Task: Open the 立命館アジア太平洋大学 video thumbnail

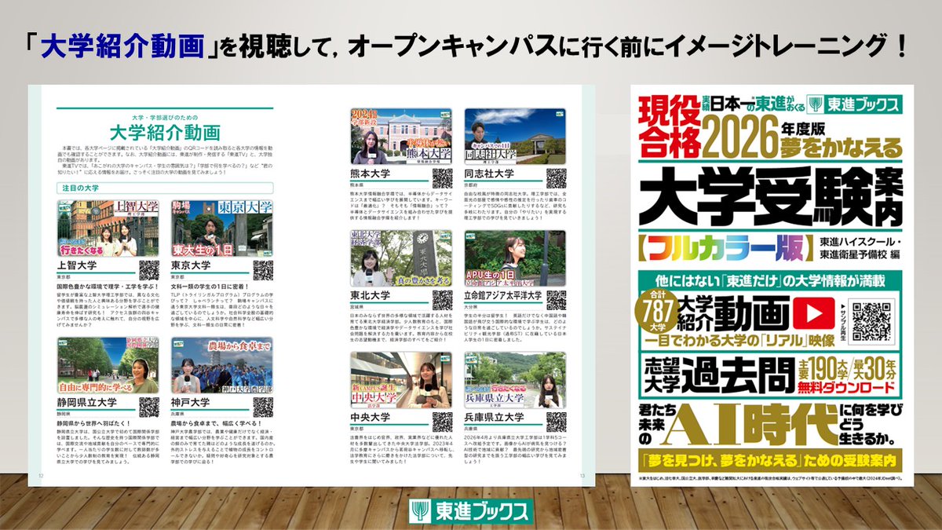Action: [x=515, y=258]
